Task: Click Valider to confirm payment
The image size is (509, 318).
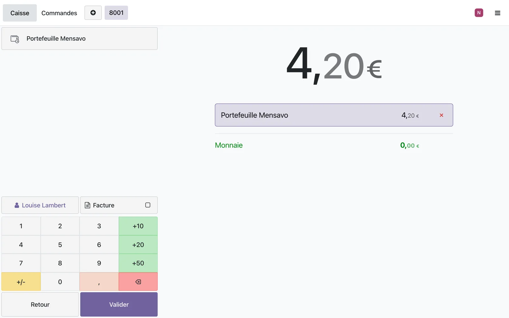Action: (119, 304)
